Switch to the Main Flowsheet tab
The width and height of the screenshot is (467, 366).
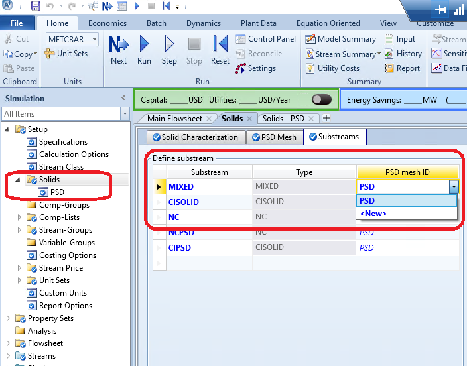[x=175, y=119]
